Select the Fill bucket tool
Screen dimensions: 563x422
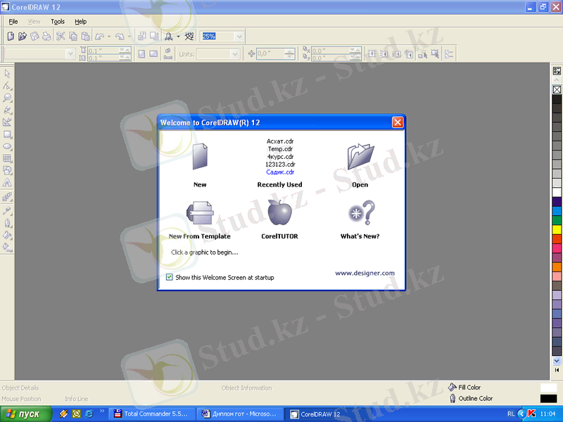[x=7, y=235]
